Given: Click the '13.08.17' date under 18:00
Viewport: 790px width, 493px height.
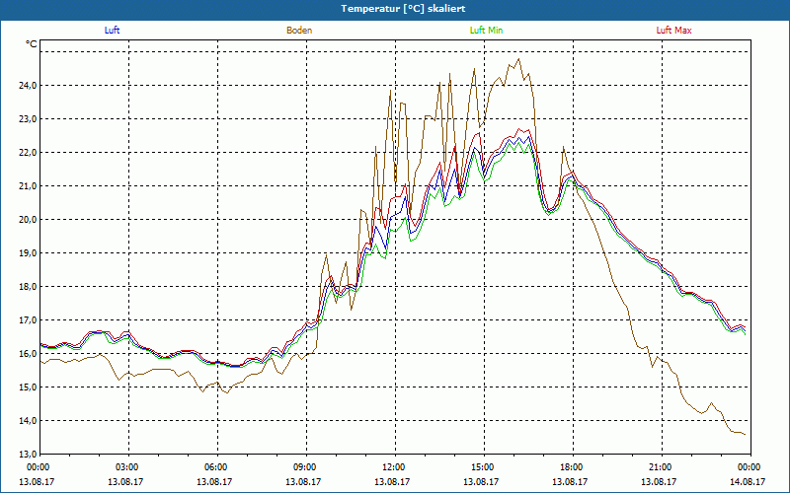Looking at the screenshot, I should pyautogui.click(x=570, y=482).
